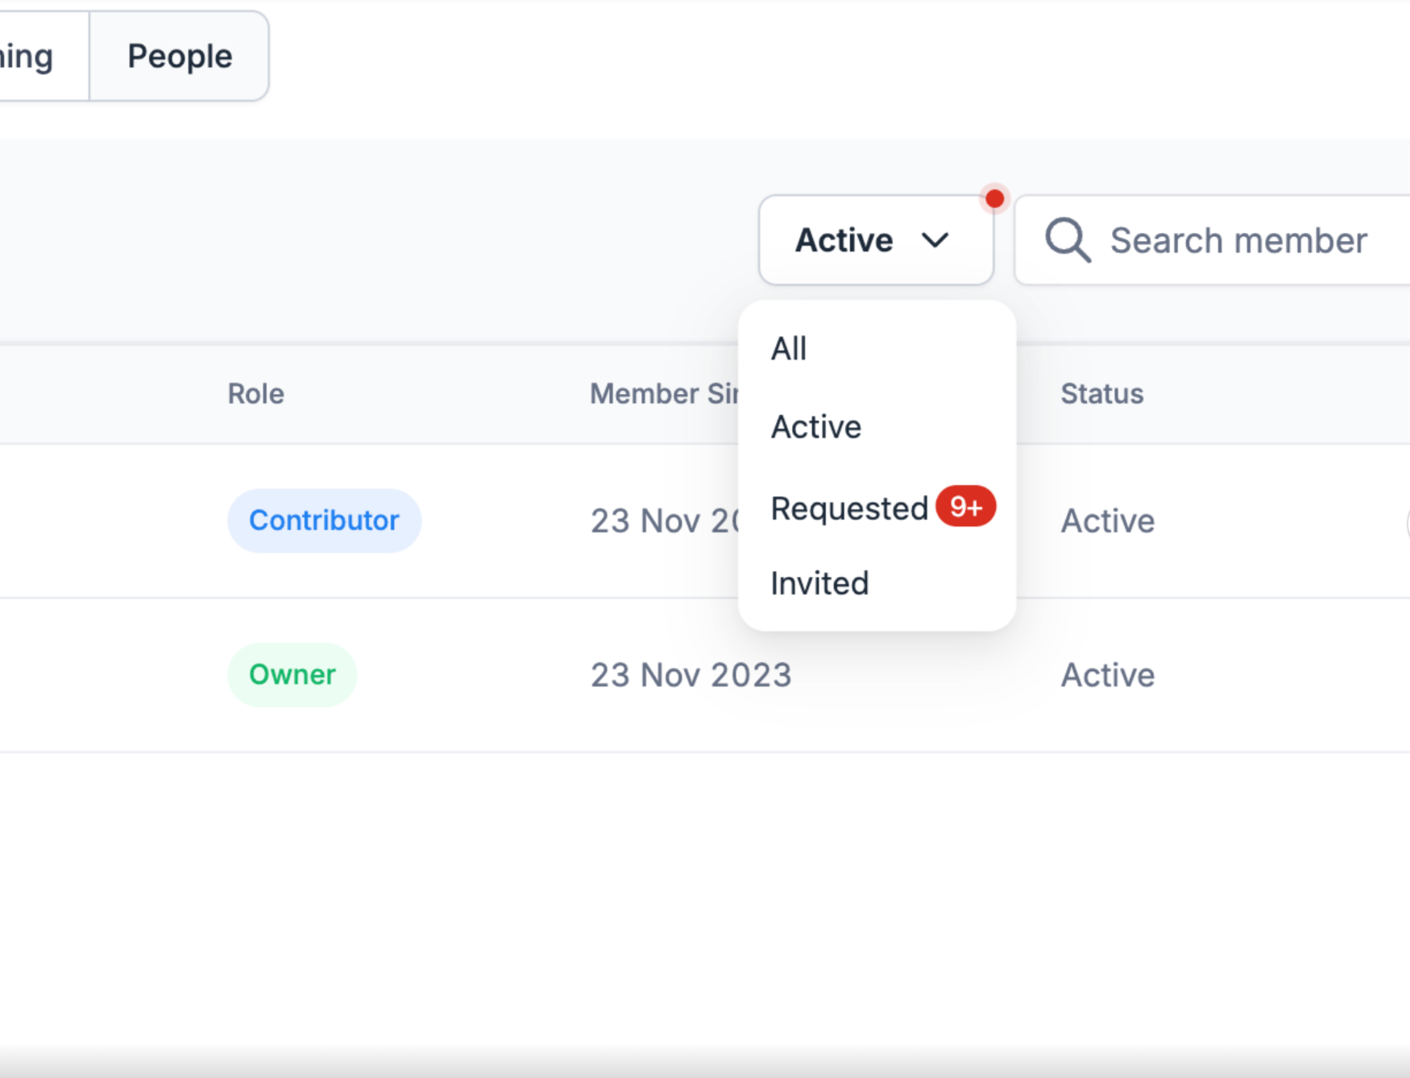Screen dimensions: 1410x1078
Task: Click the Status column header
Action: 1101,394
